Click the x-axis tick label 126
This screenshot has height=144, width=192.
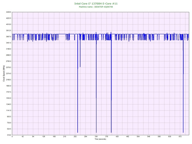point(44,137)
